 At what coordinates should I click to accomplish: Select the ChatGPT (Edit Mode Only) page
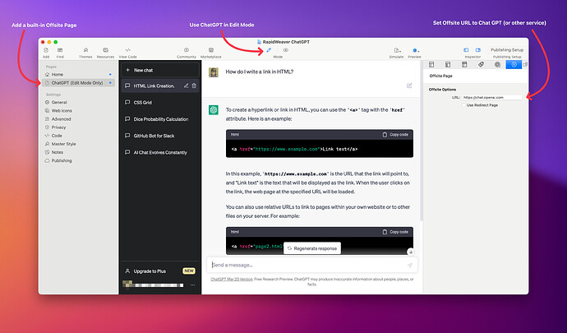[78, 83]
